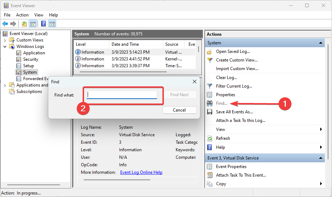Select the 4:41:52 PM Kernel event row
Image resolution: width=332 pixels, height=197 pixels.
point(135,59)
